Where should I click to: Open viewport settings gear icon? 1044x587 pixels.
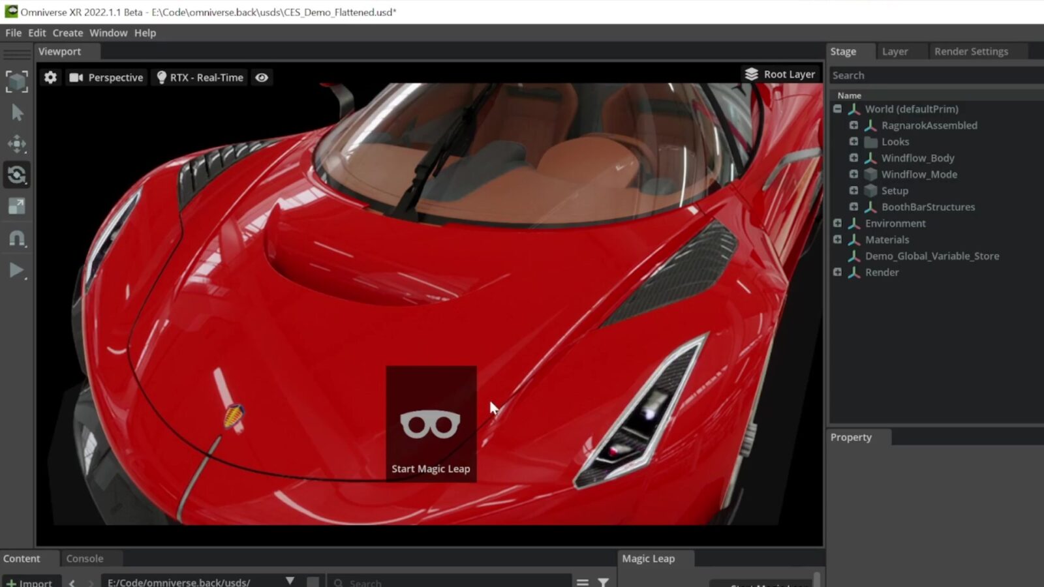50,78
